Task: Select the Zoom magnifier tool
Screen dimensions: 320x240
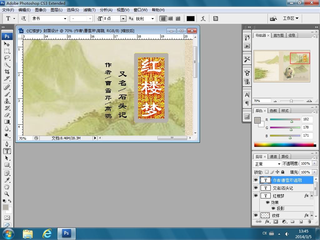Action: [7, 194]
